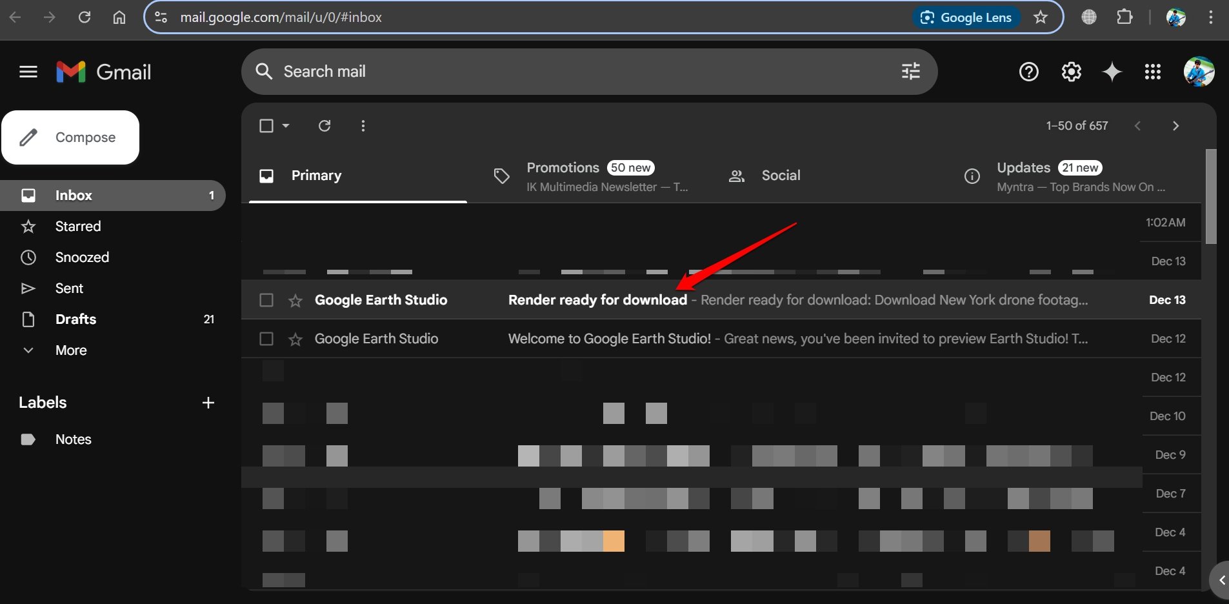
Task: Open Chrome three-dot menu
Action: 1211,17
